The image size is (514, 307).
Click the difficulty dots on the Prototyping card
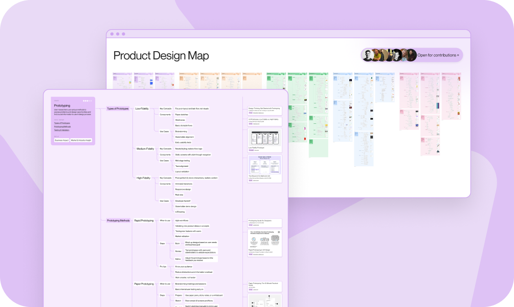pyautogui.click(x=87, y=101)
